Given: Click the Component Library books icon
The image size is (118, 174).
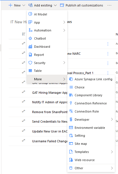Looking at the screenshot, I should coord(71,95).
